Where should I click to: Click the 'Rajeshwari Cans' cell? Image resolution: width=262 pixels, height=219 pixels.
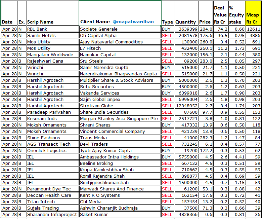point(52,61)
